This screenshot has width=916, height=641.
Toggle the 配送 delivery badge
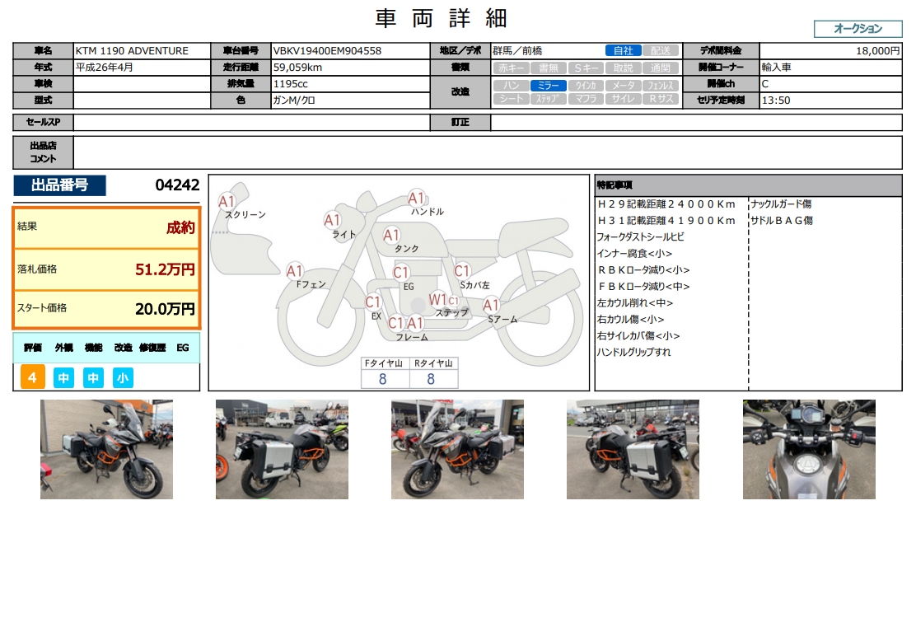tap(661, 51)
